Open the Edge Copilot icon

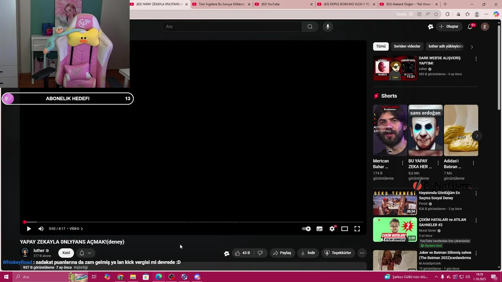496,14
